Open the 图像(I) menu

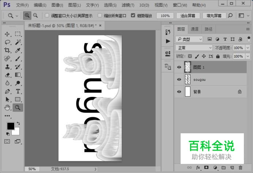(57, 5)
